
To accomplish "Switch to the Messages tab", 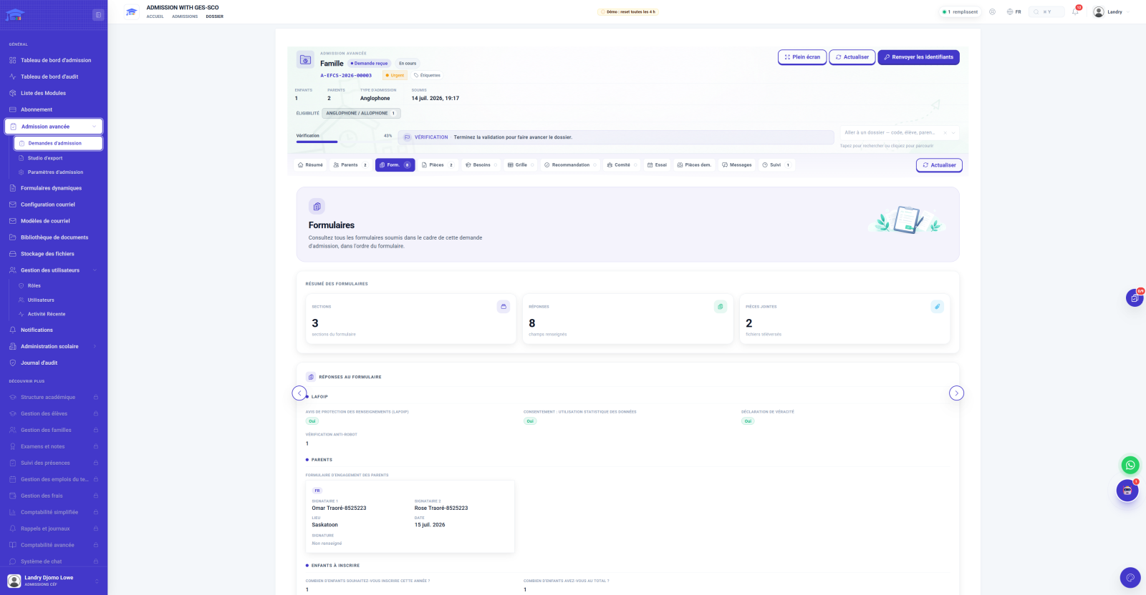I will (736, 165).
